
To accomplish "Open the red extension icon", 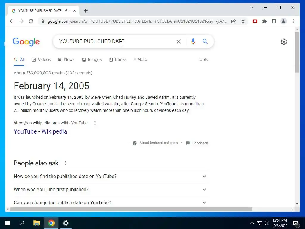I will point(255,21).
